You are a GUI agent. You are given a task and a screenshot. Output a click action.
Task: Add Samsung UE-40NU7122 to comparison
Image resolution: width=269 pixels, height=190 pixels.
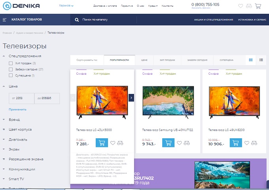(187, 143)
